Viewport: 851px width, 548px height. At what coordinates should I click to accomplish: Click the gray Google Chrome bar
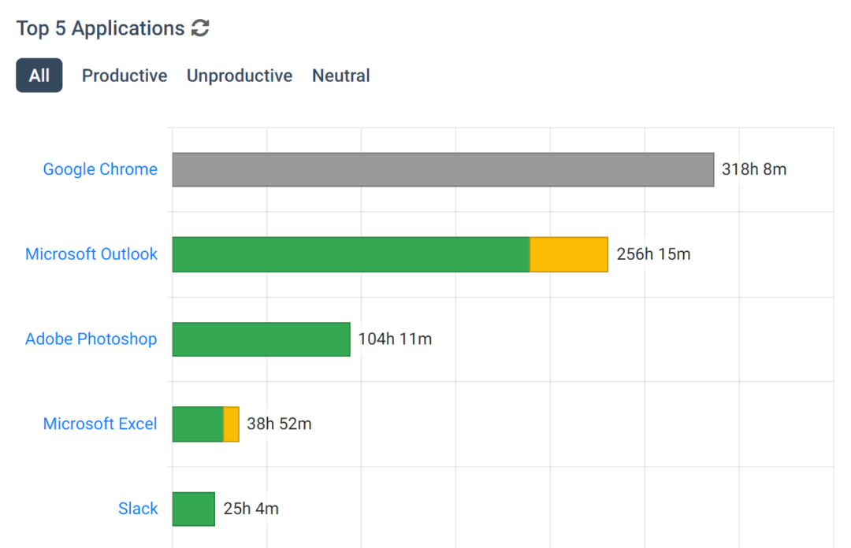pos(441,168)
